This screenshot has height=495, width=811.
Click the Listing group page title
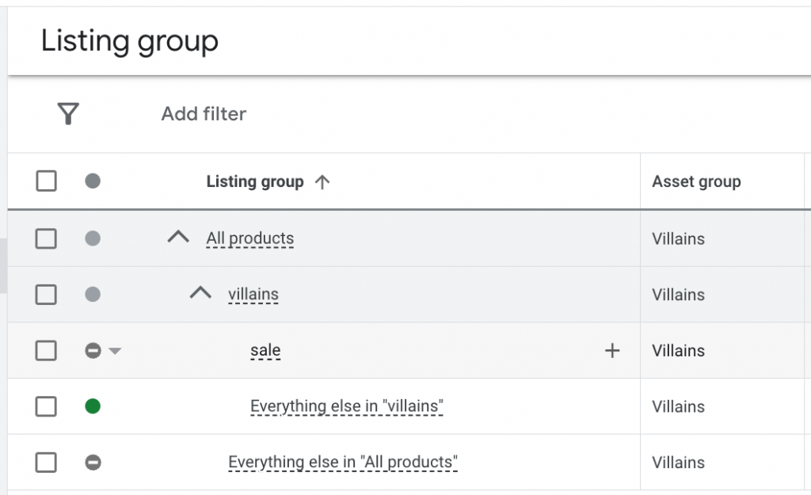[129, 41]
